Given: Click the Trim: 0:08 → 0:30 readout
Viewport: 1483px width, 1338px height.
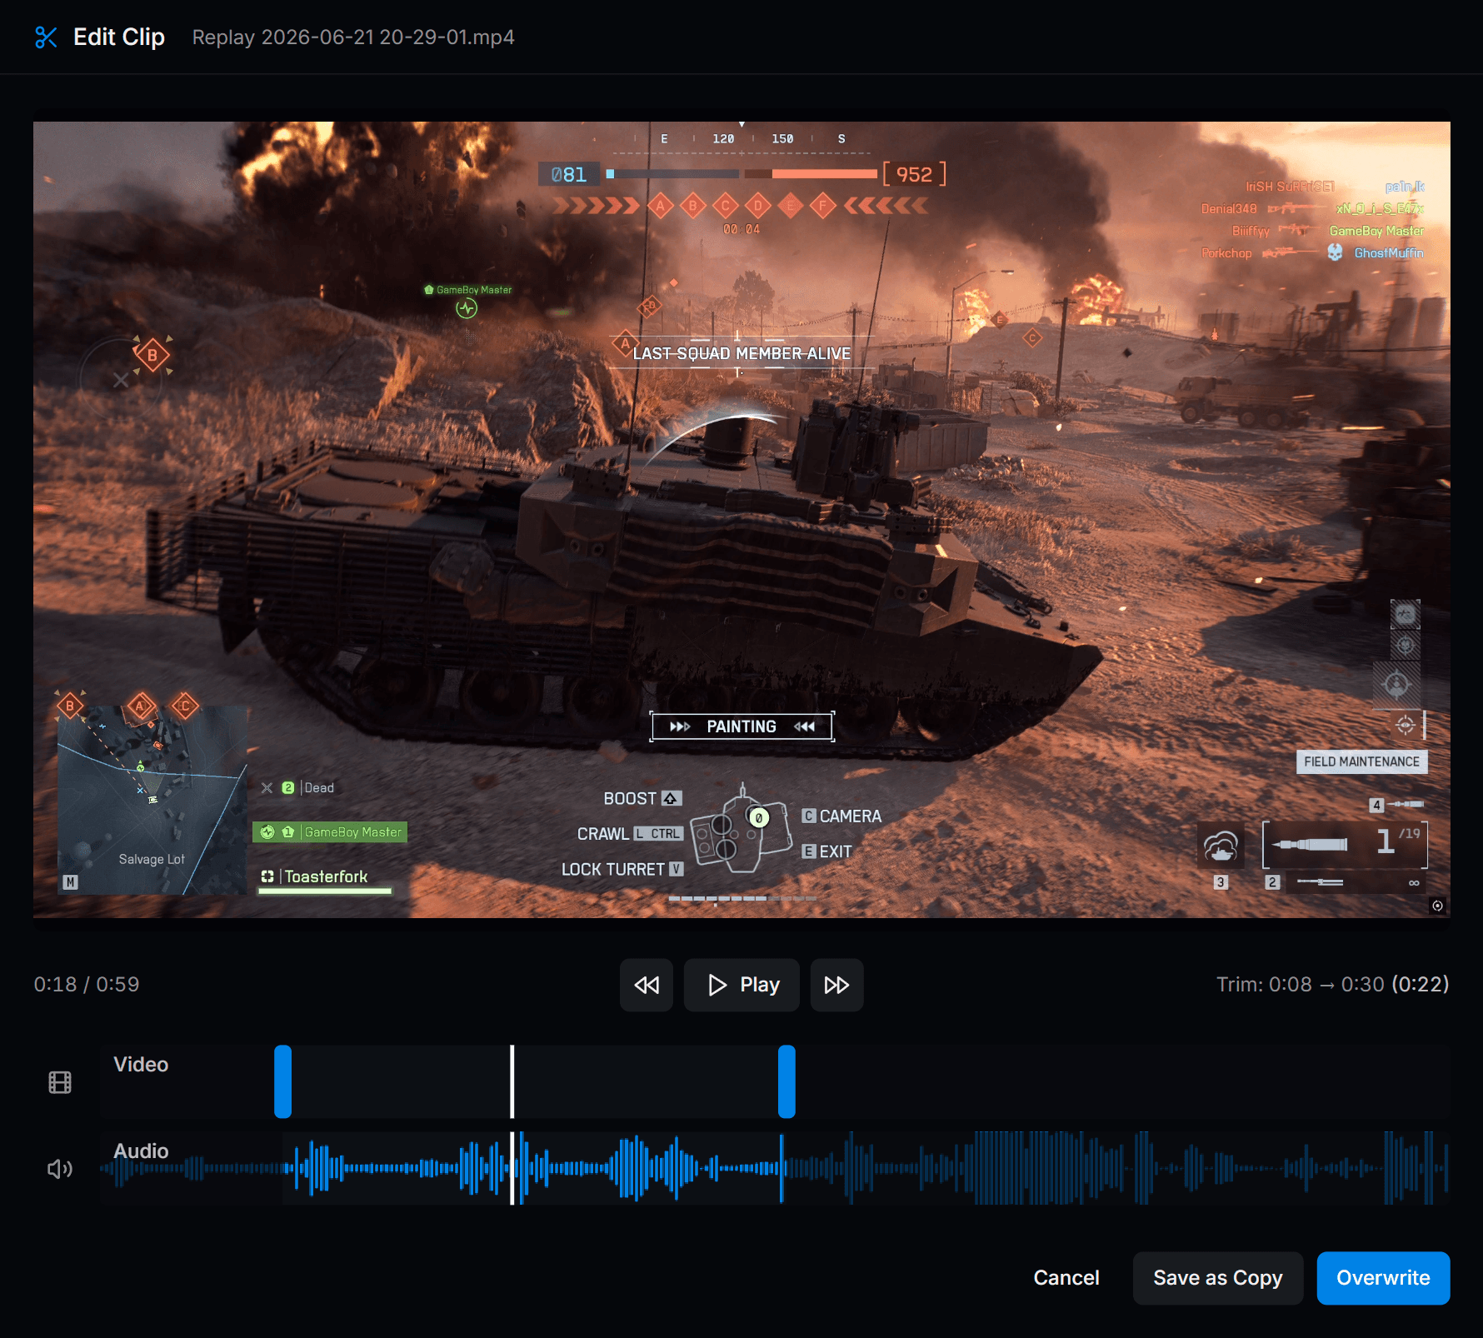Looking at the screenshot, I should click(1332, 985).
